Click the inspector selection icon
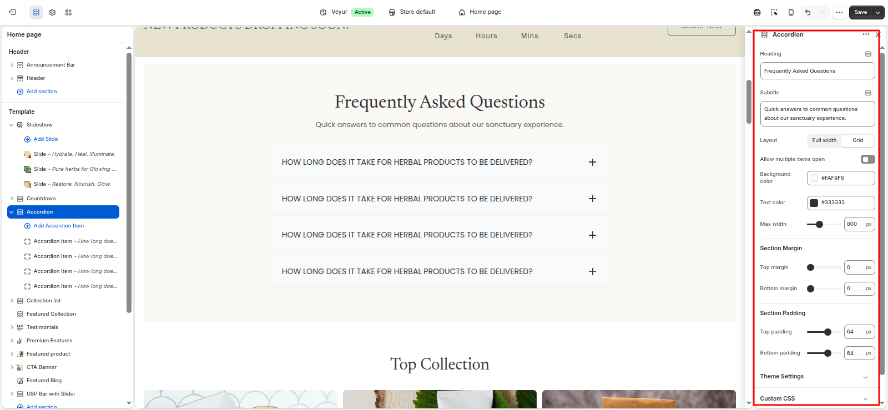 [774, 12]
